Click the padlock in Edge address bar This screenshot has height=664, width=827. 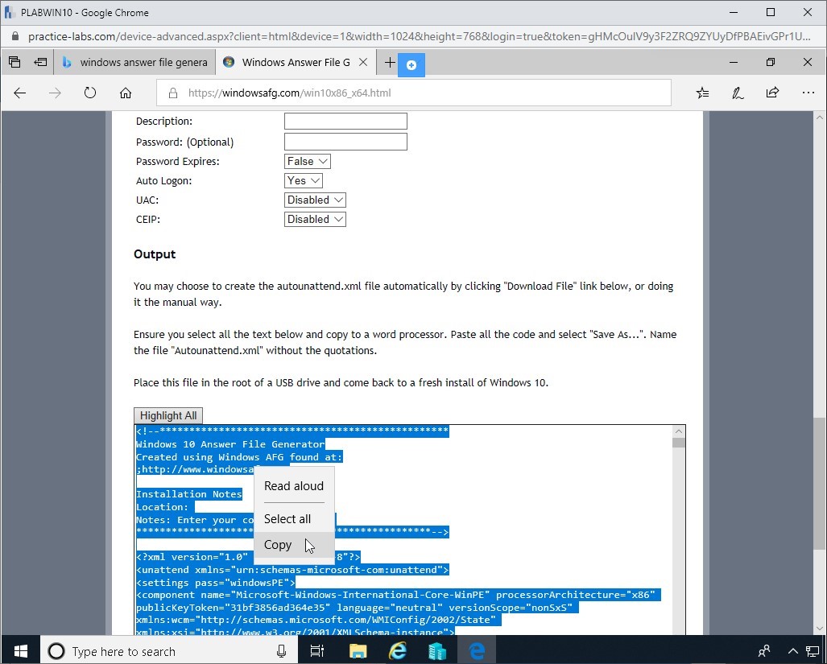click(173, 93)
